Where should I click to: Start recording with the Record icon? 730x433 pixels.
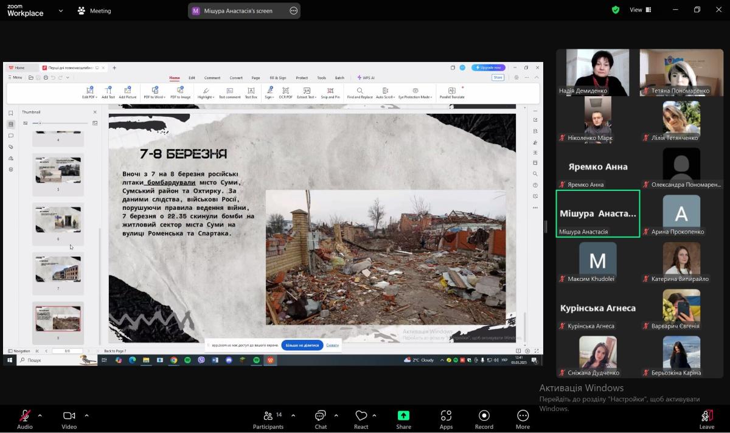484,418
